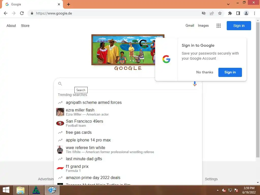Start voice search with the microphone
This screenshot has width=260, height=195.
pyautogui.click(x=195, y=84)
